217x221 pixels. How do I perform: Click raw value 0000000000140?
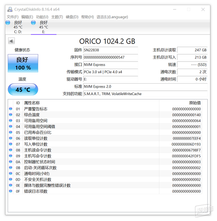click(186, 115)
